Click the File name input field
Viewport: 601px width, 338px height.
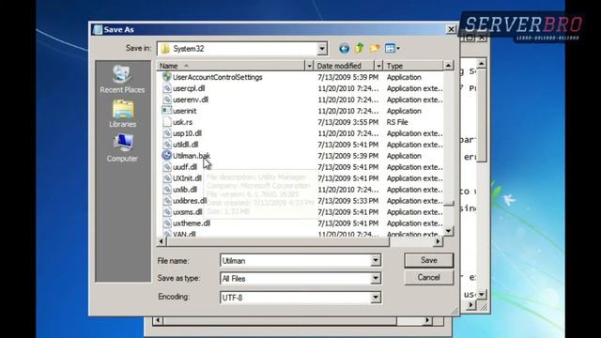coord(296,261)
